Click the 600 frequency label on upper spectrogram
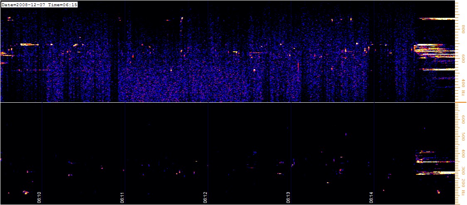 [x=463, y=59]
